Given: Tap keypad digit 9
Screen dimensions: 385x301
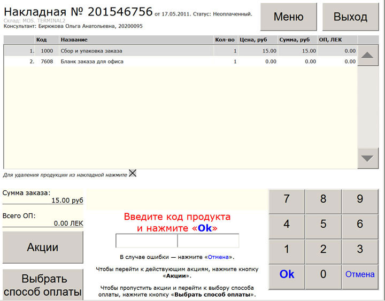Looking at the screenshot, I should (360, 202).
